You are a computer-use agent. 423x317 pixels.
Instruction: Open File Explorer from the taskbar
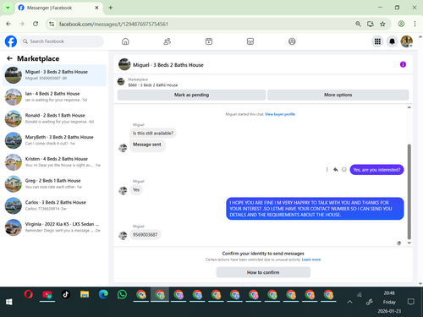click(85, 295)
